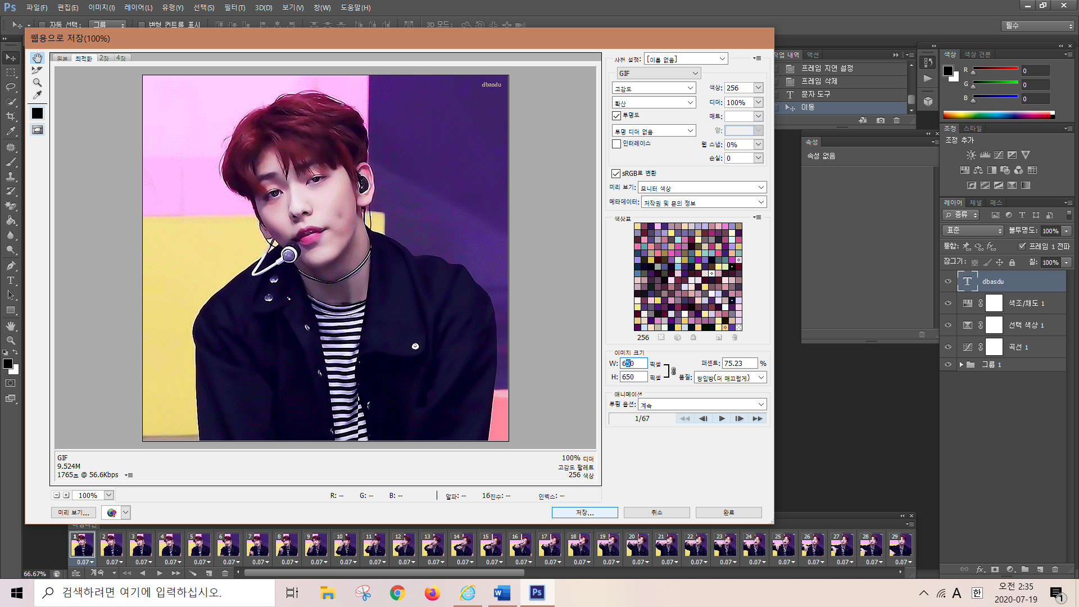The width and height of the screenshot is (1079, 607).
Task: Open the GIF file format dropdown
Action: [658, 74]
